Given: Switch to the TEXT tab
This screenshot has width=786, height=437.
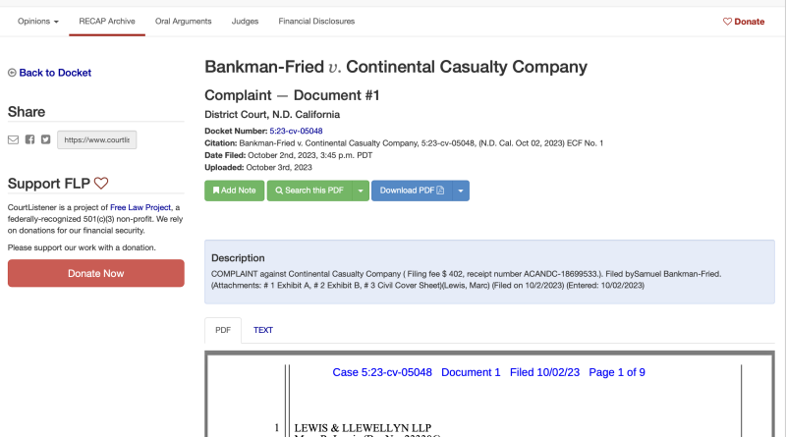Looking at the screenshot, I should pos(263,330).
